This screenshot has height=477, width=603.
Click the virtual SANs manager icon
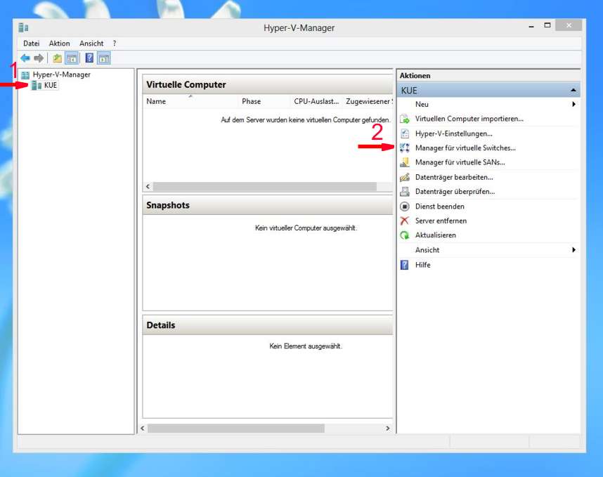click(x=405, y=162)
